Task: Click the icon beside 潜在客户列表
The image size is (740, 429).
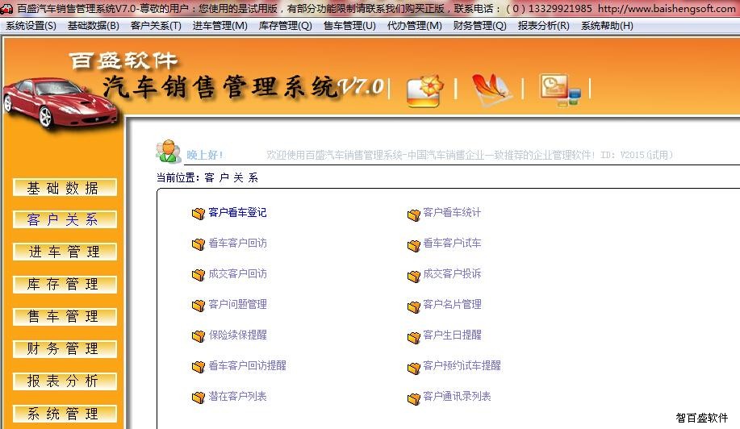Action: click(x=198, y=398)
